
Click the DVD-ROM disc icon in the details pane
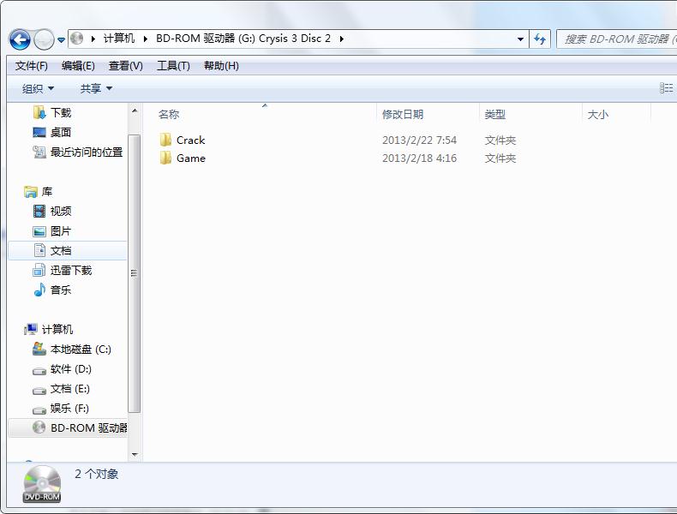click(42, 484)
